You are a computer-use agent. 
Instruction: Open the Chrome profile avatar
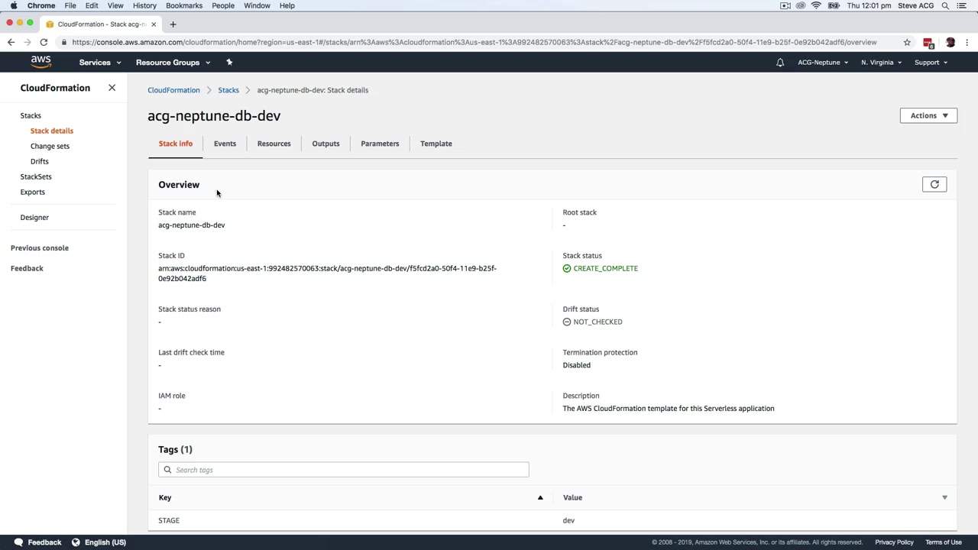click(x=950, y=43)
